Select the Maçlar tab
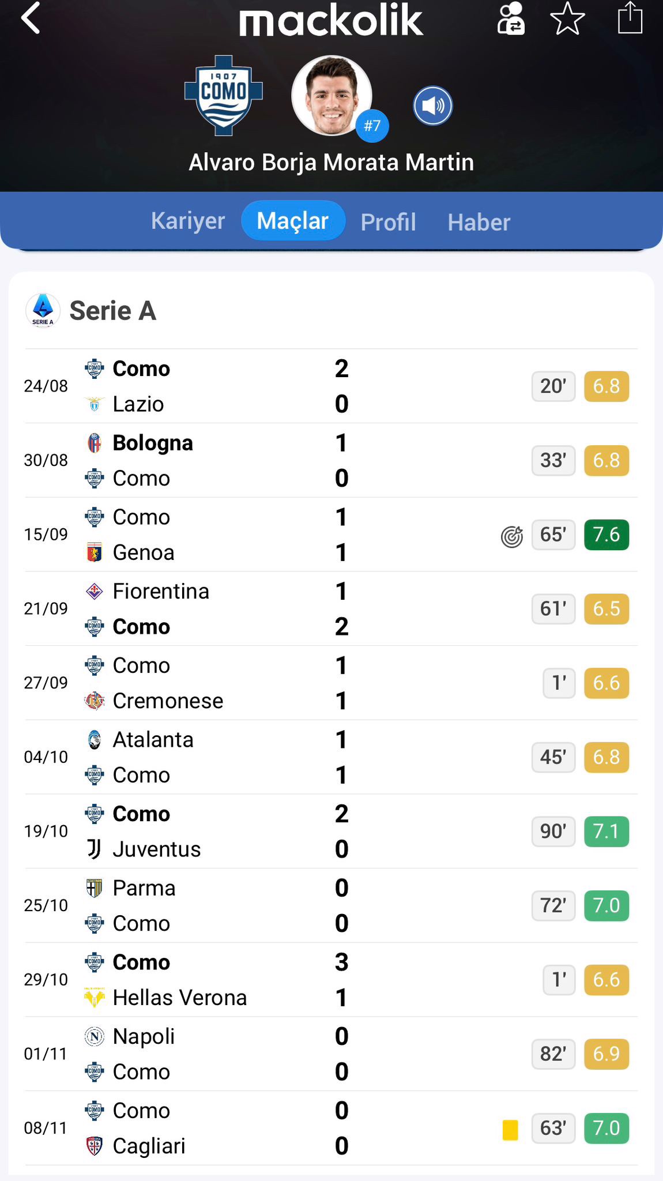This screenshot has height=1181, width=663. pos(293,221)
